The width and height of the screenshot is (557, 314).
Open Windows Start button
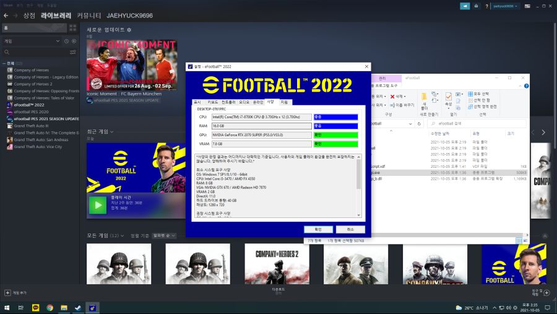click(6, 308)
